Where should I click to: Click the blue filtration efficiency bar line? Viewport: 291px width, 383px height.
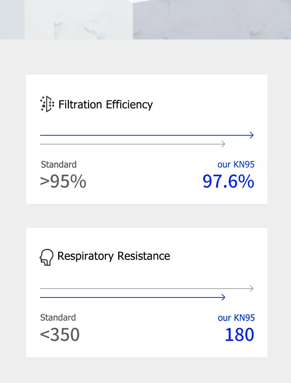144,135
